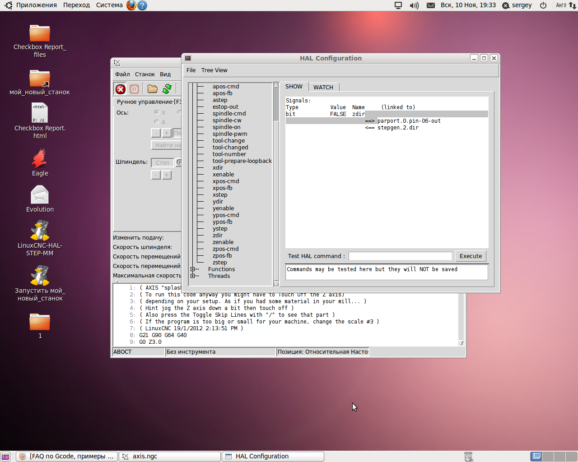Switch the workspace using the bottom-right pager
This screenshot has width=578, height=462.
tap(553, 457)
